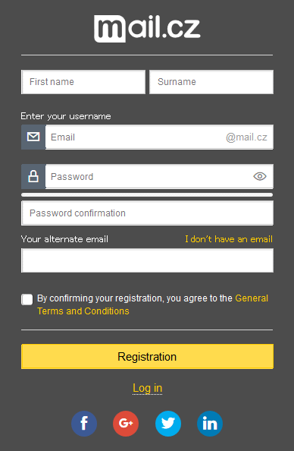Go to the Log in link
Viewport: 294px width, 451px height.
(x=147, y=388)
